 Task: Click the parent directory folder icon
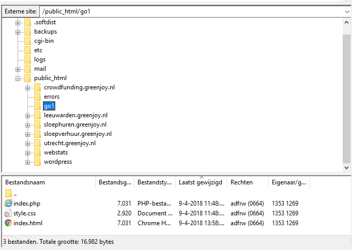pyautogui.click(x=8, y=193)
